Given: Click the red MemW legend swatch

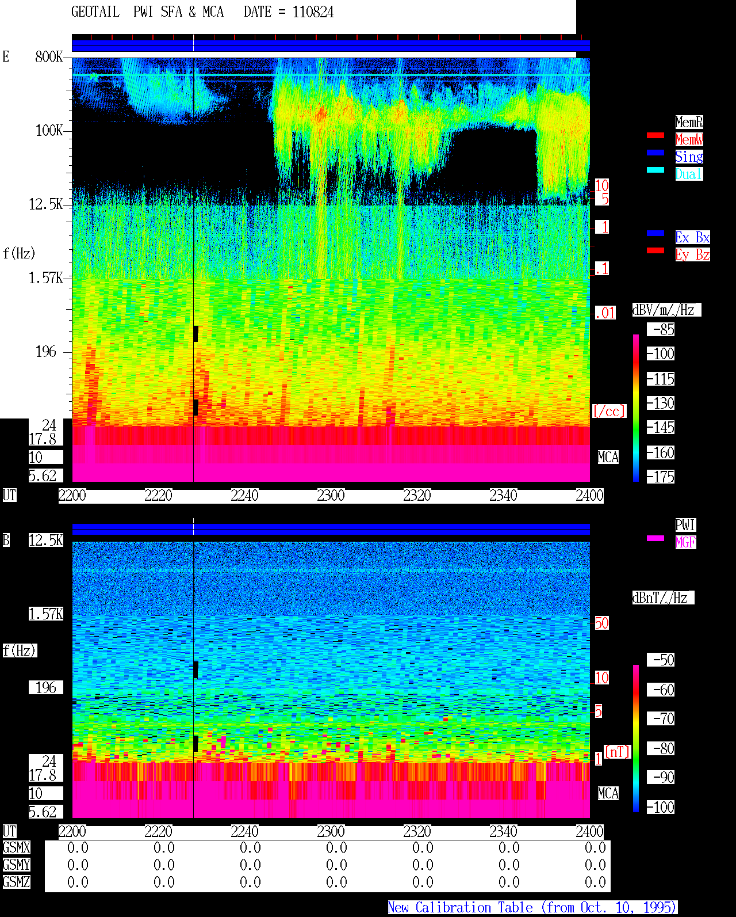Looking at the screenshot, I should (x=655, y=135).
